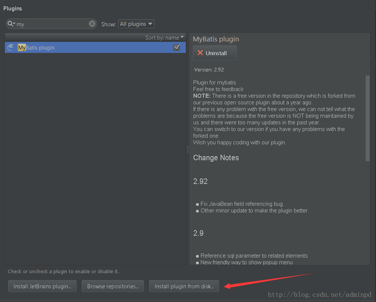Click the 'Check or uncheck a plugin' hint text
Viewport: 376px width, 302px height.
(63, 271)
